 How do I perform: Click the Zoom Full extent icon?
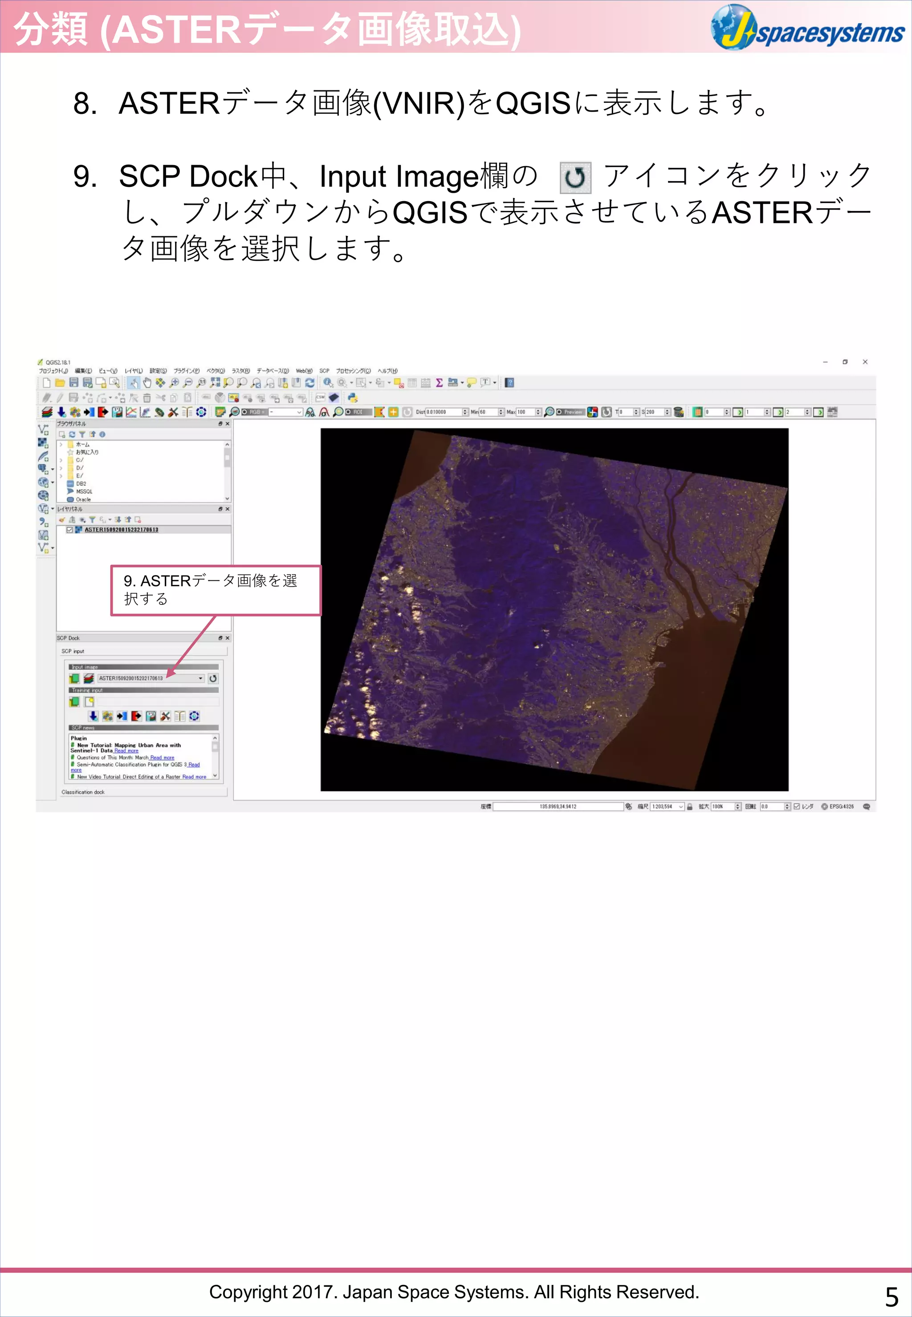click(x=215, y=383)
